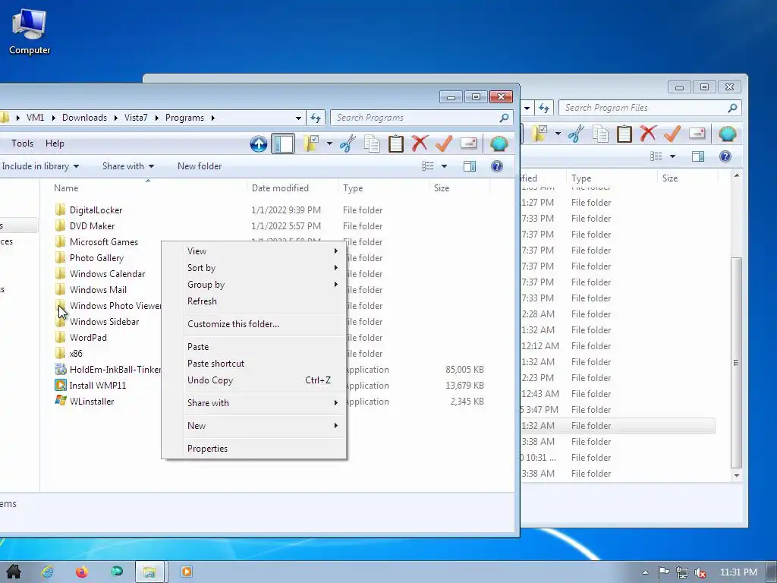Toggle preview pane in Program Files window

(698, 156)
